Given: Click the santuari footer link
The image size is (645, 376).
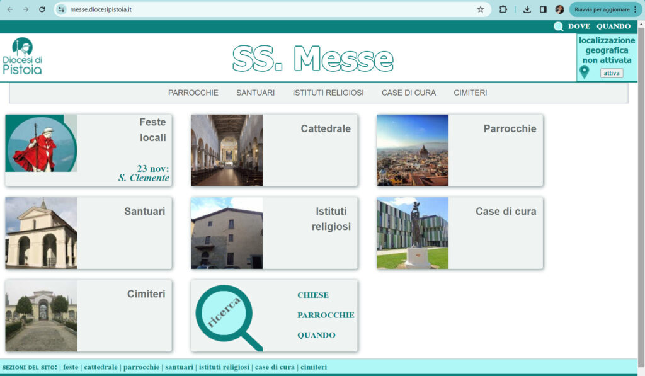Looking at the screenshot, I should click(179, 367).
